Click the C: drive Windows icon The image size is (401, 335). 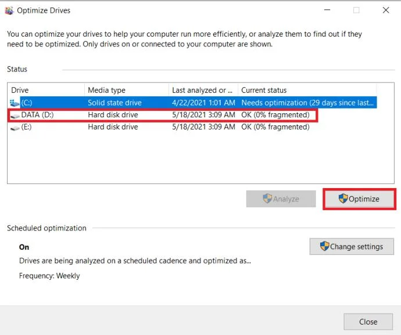pyautogui.click(x=15, y=103)
